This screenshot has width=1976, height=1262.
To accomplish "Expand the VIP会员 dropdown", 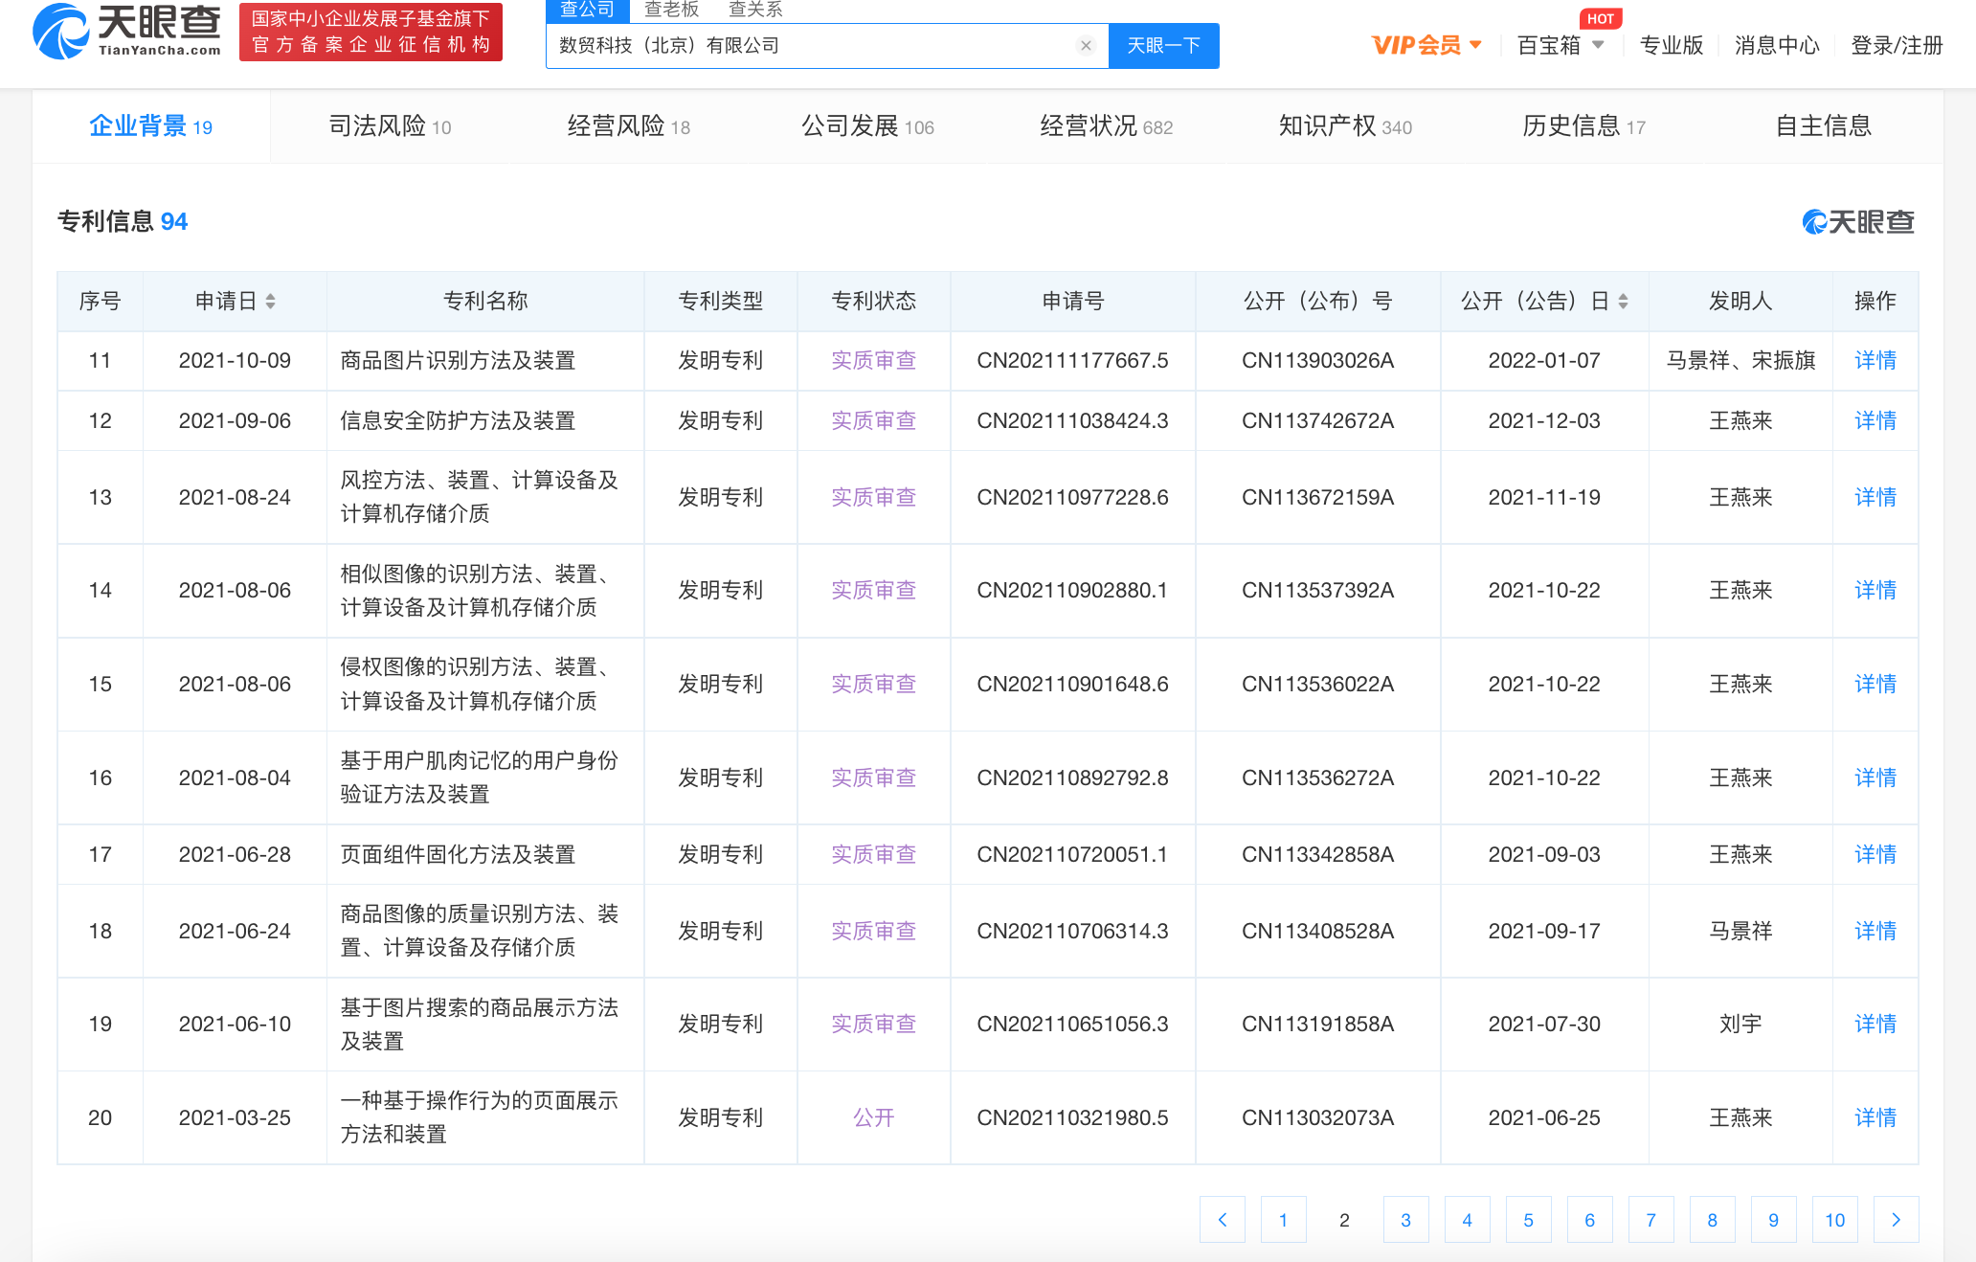I will [1426, 45].
